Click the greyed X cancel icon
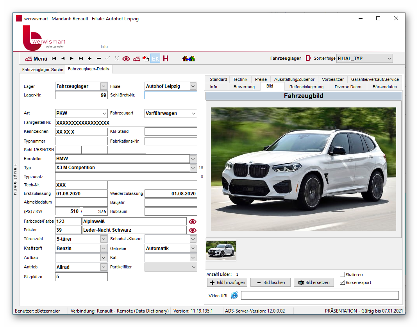Screen dimensions: 418x327 (116, 58)
